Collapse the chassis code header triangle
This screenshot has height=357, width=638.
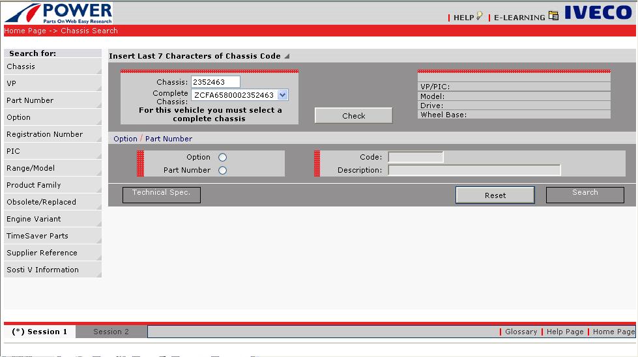point(287,56)
